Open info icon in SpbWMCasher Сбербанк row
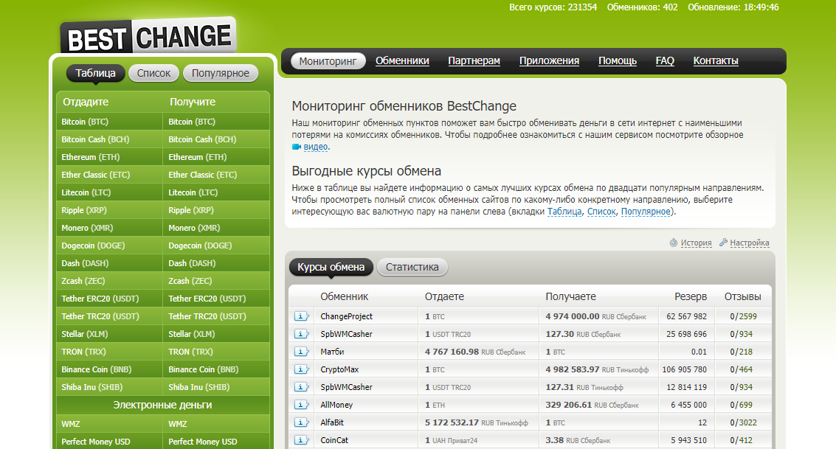 click(301, 334)
